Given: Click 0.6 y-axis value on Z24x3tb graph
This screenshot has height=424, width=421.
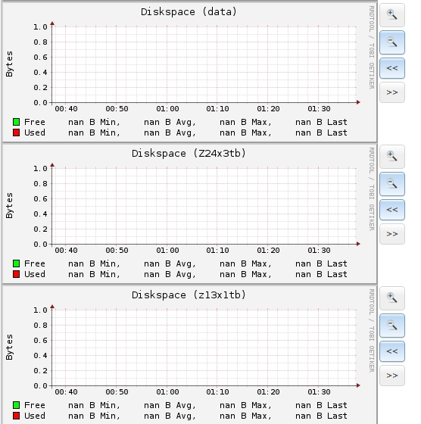Looking at the screenshot, I should coord(40,199).
